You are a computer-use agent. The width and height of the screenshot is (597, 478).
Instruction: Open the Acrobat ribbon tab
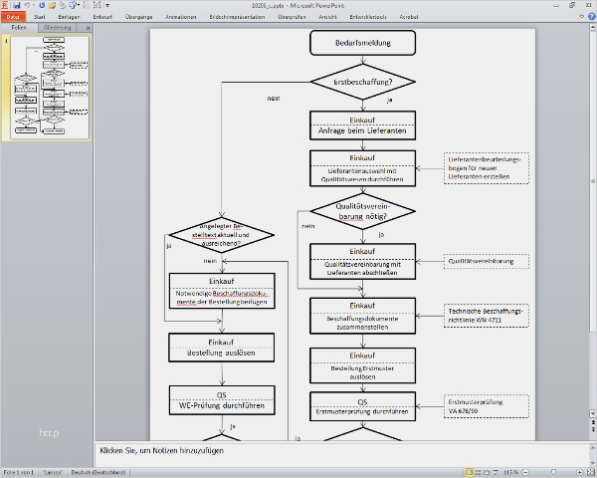click(x=409, y=17)
